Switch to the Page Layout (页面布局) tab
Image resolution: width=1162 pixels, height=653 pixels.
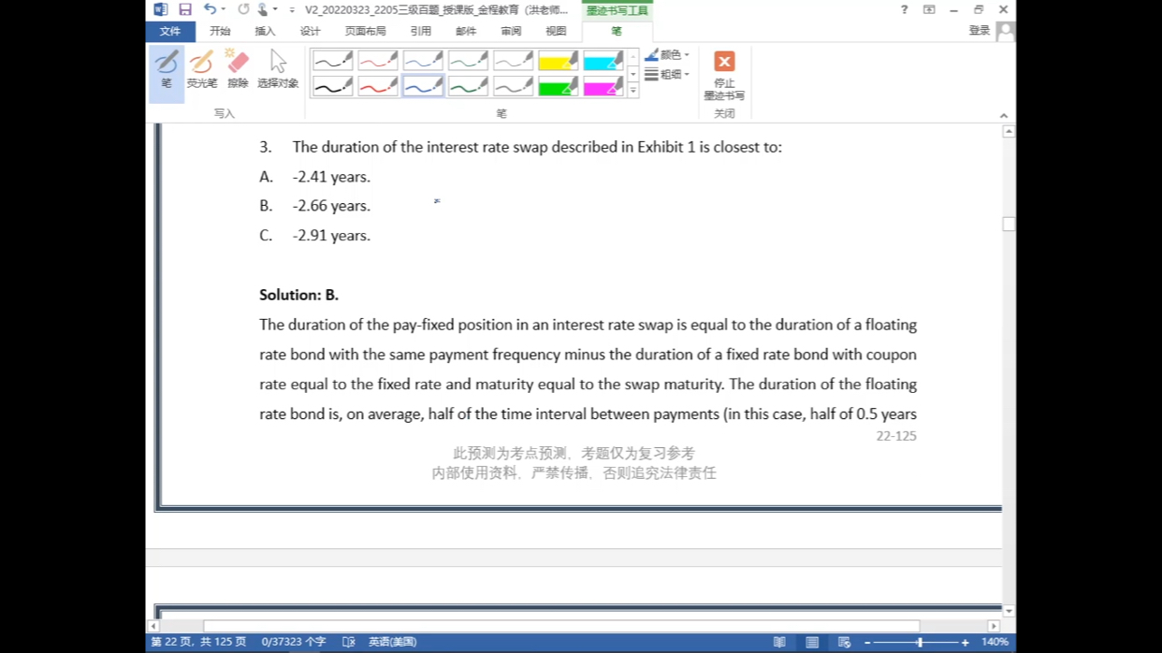pyautogui.click(x=365, y=31)
